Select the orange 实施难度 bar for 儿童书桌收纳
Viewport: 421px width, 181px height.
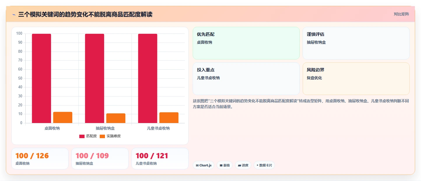tap(169, 118)
